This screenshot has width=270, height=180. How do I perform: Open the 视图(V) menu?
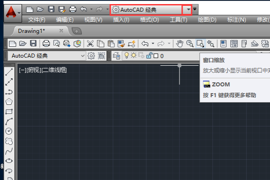93,20
